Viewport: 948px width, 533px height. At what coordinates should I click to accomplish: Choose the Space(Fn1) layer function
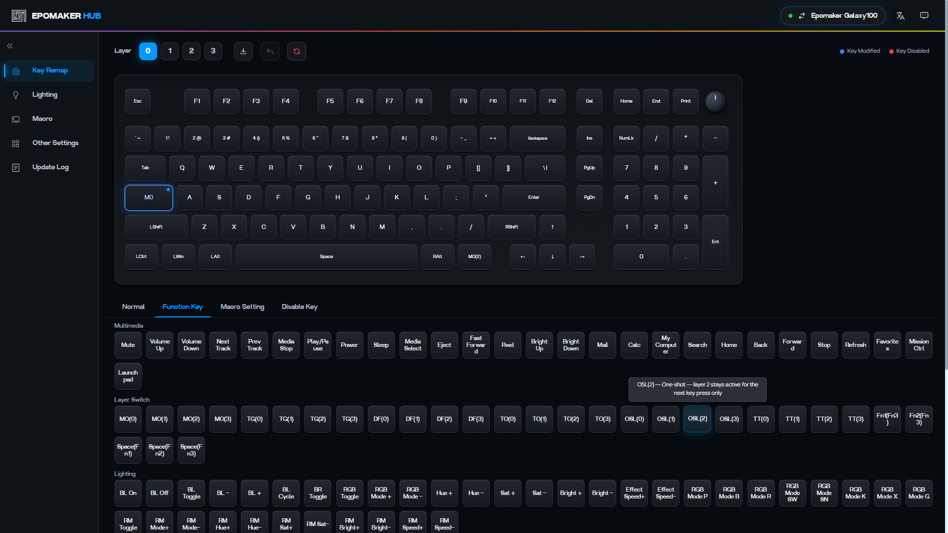coord(128,451)
